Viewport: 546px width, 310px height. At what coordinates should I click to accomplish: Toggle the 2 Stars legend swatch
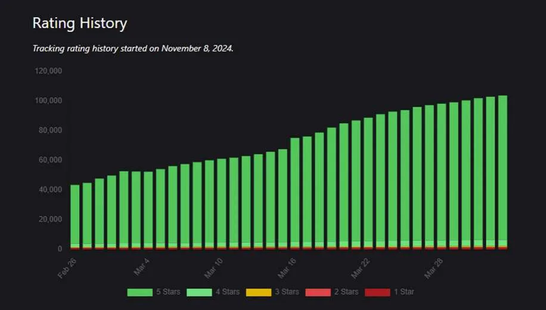click(x=318, y=292)
